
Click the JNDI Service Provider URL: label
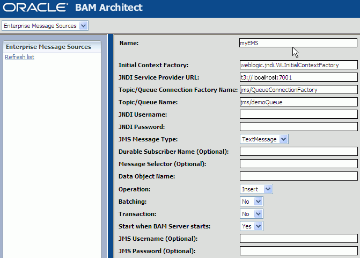[x=159, y=77]
